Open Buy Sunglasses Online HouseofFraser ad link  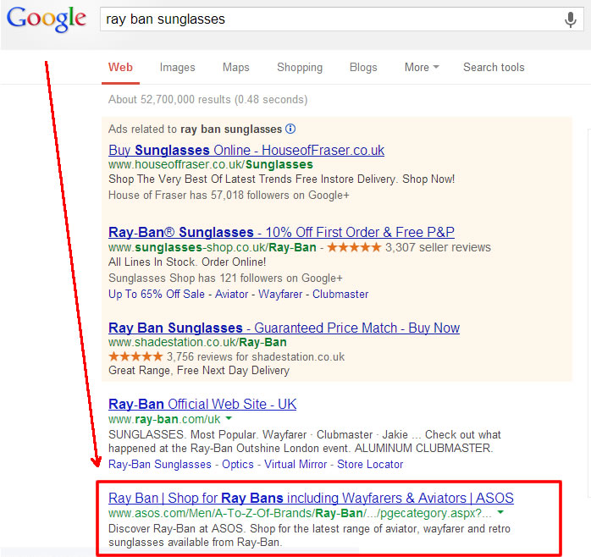point(246,150)
